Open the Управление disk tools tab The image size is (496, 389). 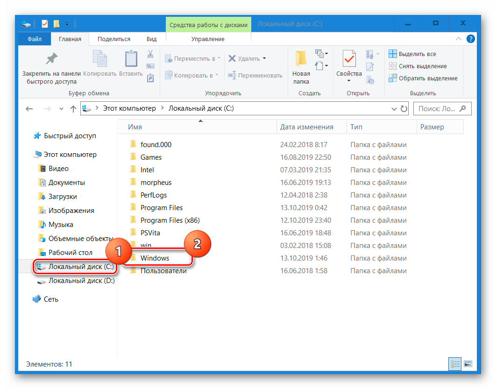pyautogui.click(x=208, y=39)
